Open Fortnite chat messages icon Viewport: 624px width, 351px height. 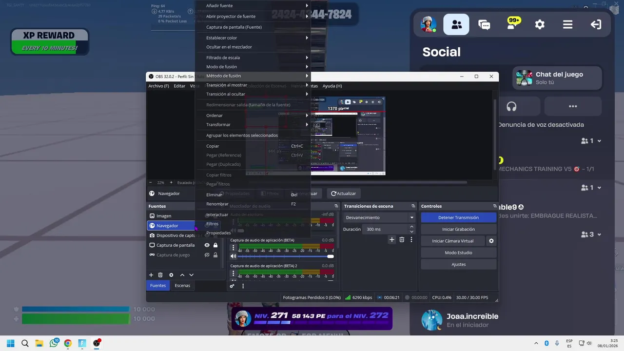[484, 24]
